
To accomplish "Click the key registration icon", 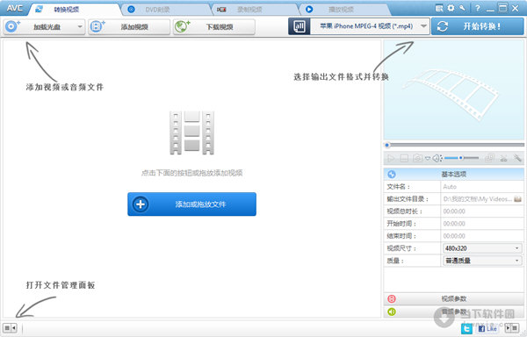I will 463,8.
